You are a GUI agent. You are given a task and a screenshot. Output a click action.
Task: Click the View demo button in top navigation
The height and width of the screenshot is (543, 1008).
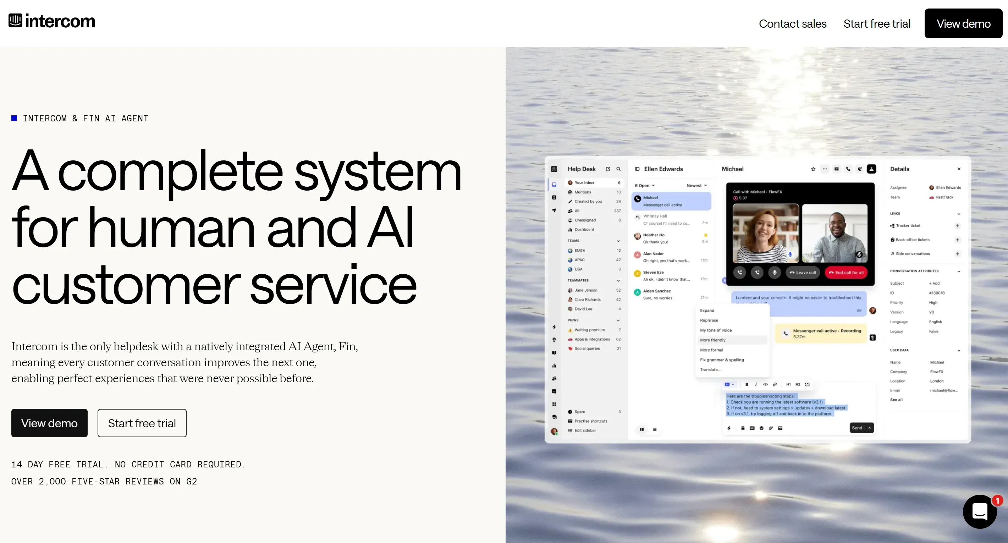click(x=963, y=23)
